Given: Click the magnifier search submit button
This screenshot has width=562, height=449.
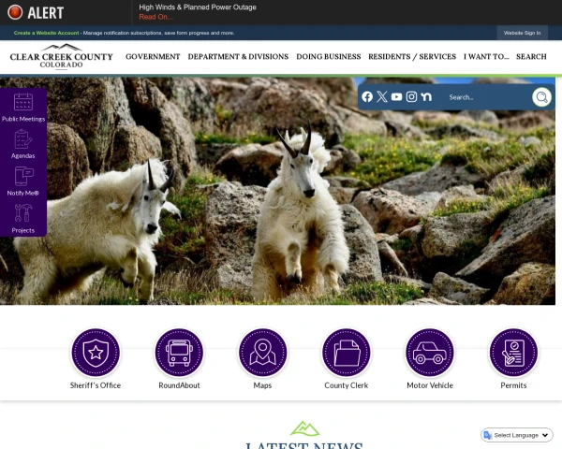Looking at the screenshot, I should pyautogui.click(x=541, y=97).
